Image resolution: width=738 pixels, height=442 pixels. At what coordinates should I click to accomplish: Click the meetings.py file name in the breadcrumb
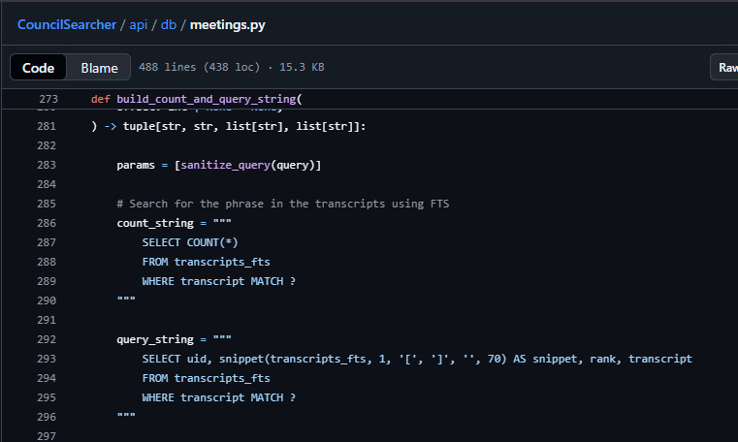227,24
